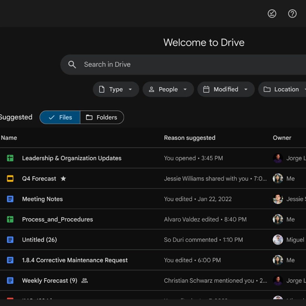This screenshot has height=306, width=306.
Task: Click into the Search in Drive field
Action: 178,65
